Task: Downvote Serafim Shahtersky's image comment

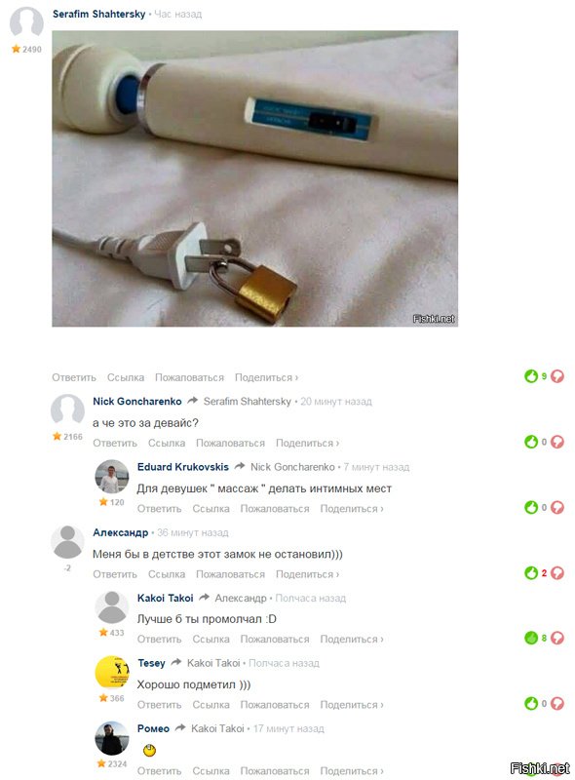Action: pos(557,376)
